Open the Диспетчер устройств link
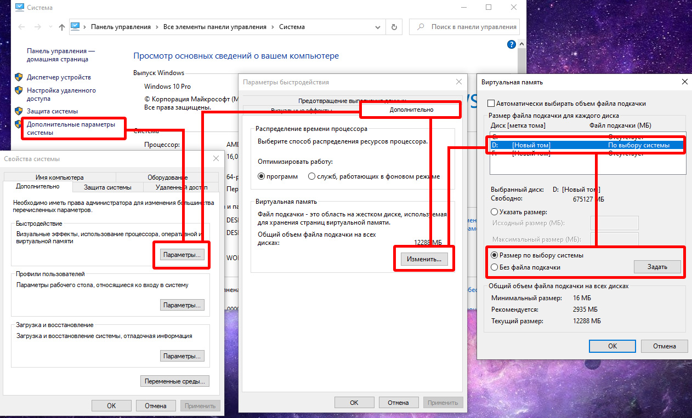Viewport: 692px width, 418px height. (59, 77)
